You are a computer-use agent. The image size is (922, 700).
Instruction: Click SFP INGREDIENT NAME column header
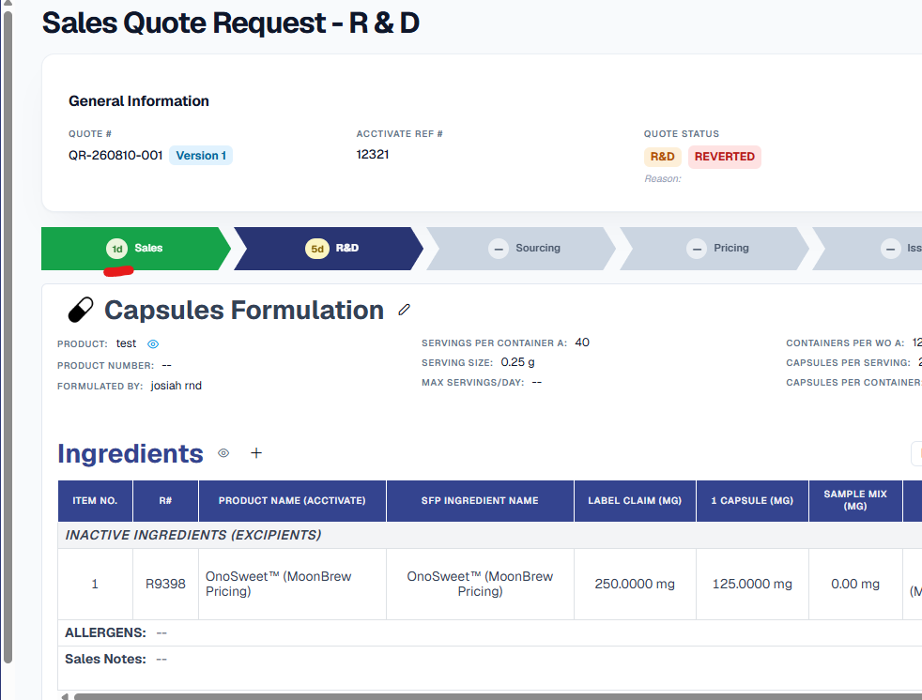click(480, 501)
